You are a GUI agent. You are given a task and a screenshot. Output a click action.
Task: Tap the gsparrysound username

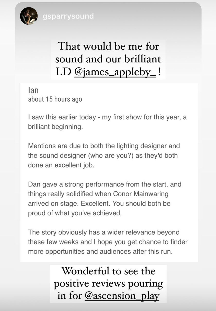coord(68,16)
